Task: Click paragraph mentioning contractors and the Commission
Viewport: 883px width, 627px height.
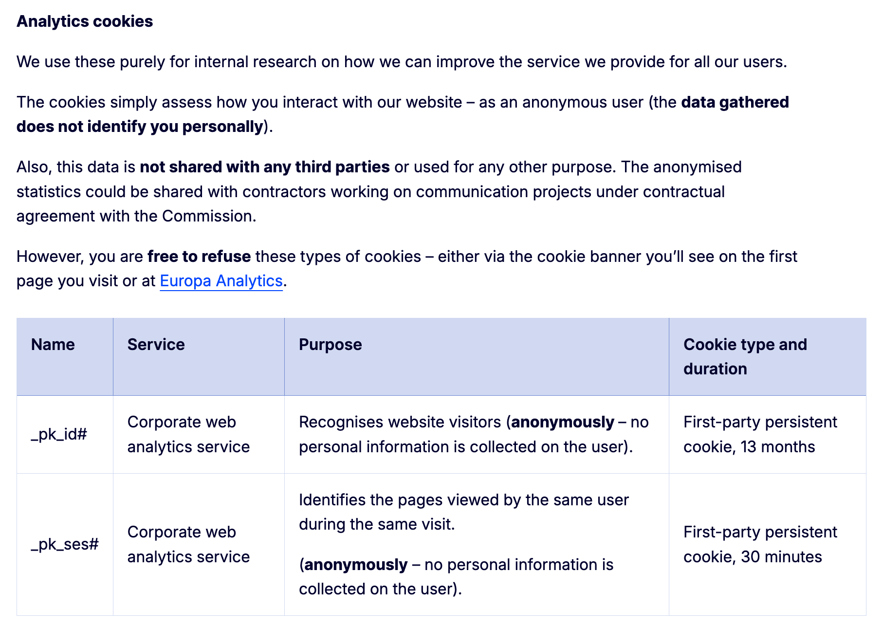Action: pyautogui.click(x=379, y=192)
